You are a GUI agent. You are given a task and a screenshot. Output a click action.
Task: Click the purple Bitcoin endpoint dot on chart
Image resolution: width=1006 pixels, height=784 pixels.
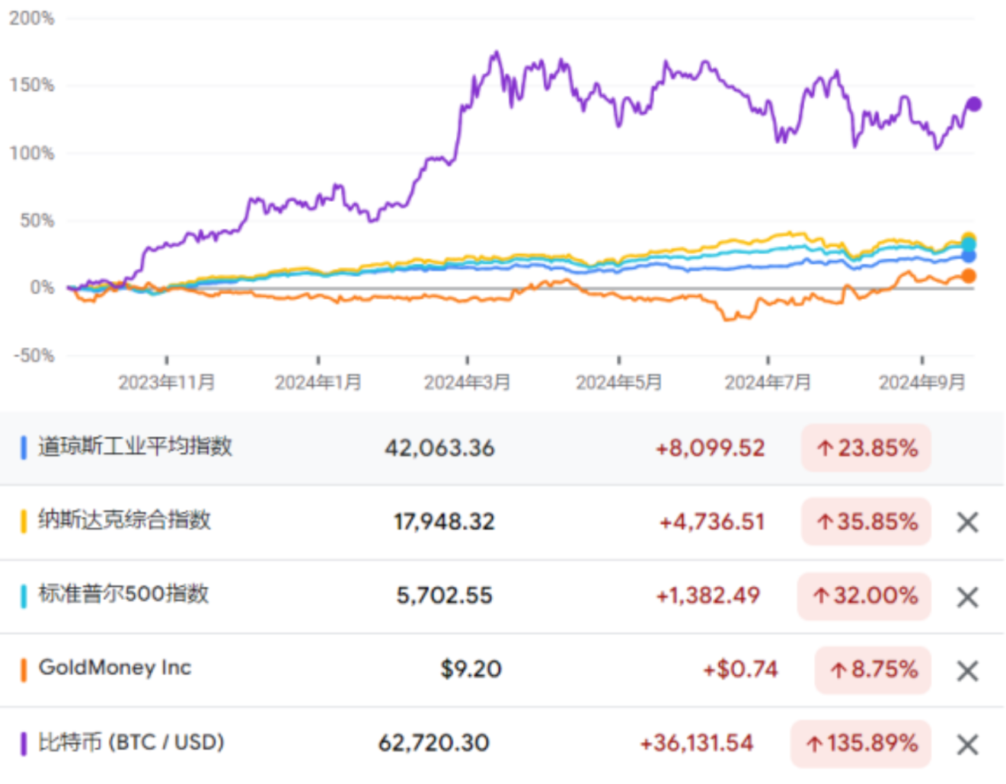(x=973, y=104)
